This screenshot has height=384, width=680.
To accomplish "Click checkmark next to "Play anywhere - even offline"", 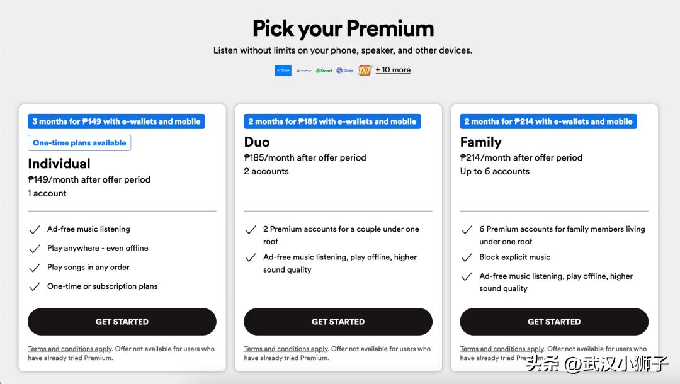I will click(35, 249).
